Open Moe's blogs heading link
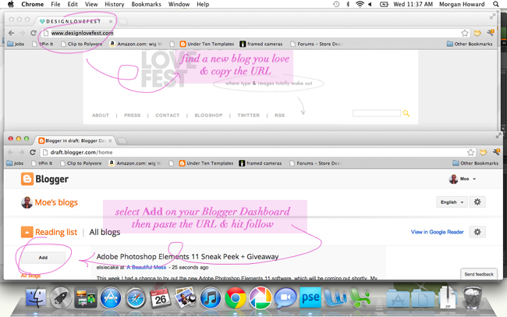 [56, 202]
